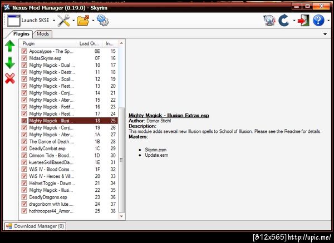The image size is (334, 243).
Task: Click the Launch SKSE button label
Action: (35, 21)
